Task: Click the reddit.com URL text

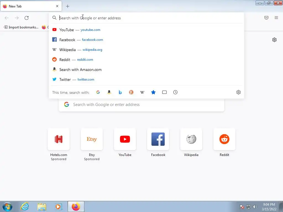Action: coord(85,60)
